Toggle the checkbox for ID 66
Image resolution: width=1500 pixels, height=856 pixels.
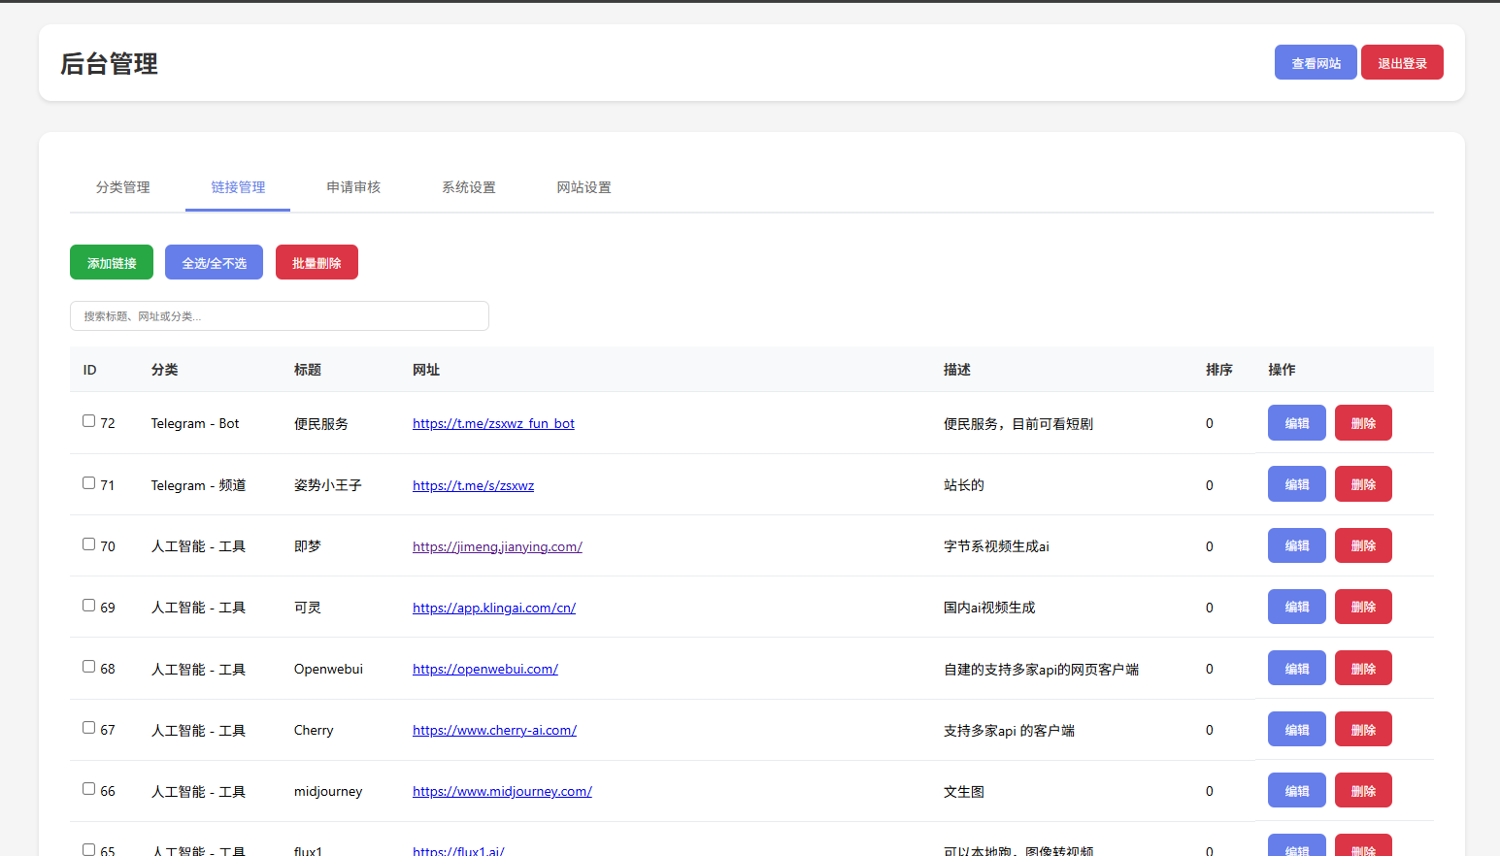(89, 789)
